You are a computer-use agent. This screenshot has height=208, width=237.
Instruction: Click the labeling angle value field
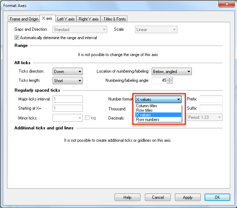click(x=159, y=81)
